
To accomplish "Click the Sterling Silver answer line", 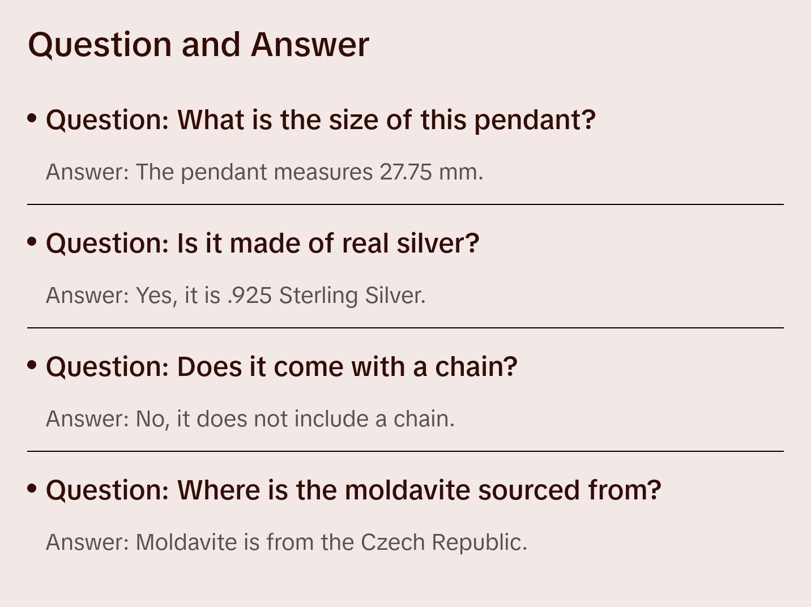I will click(236, 296).
